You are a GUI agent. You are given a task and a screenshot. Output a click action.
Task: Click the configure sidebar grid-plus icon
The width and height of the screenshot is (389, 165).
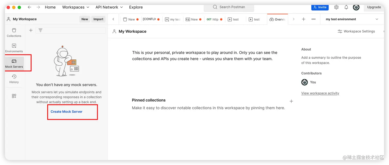coord(14,96)
